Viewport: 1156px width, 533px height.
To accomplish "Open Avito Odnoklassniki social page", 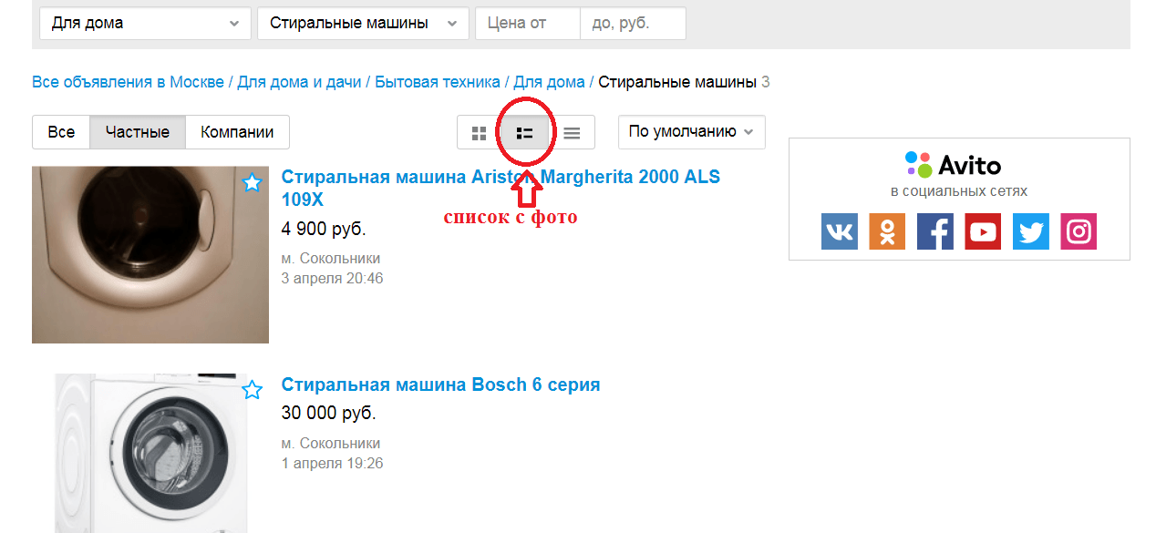I will coord(887,231).
